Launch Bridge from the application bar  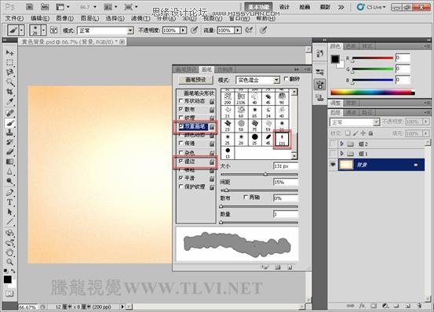[x=29, y=7]
